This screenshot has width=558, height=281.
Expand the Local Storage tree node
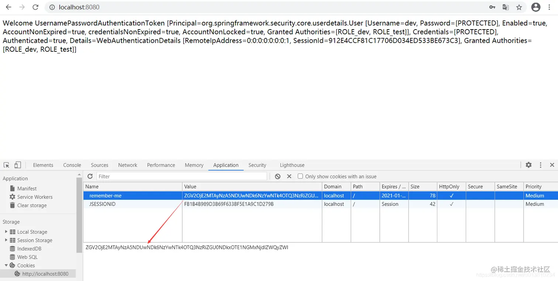pos(6,232)
